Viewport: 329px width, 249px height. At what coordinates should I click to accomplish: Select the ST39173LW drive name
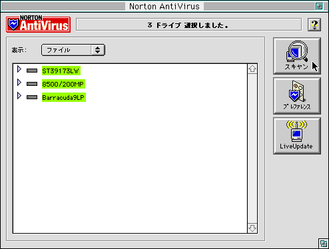pos(61,71)
